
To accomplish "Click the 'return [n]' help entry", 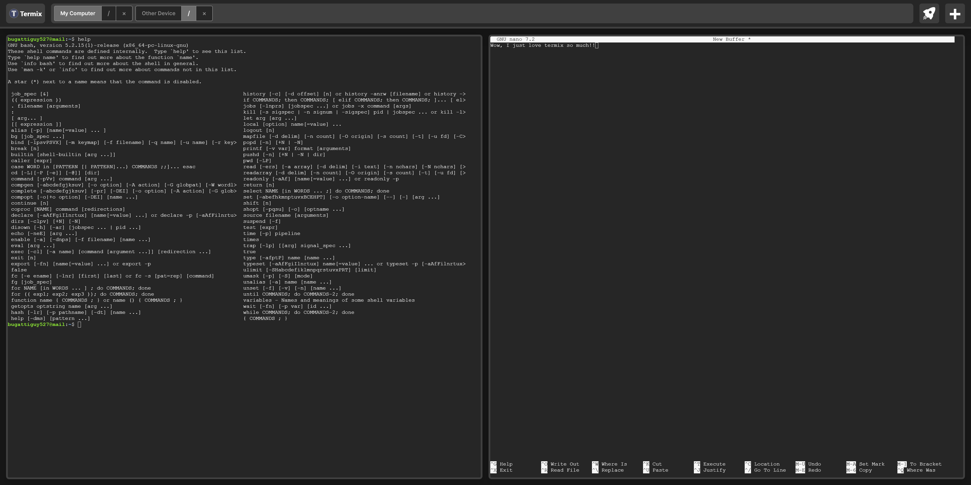I will tap(259, 185).
